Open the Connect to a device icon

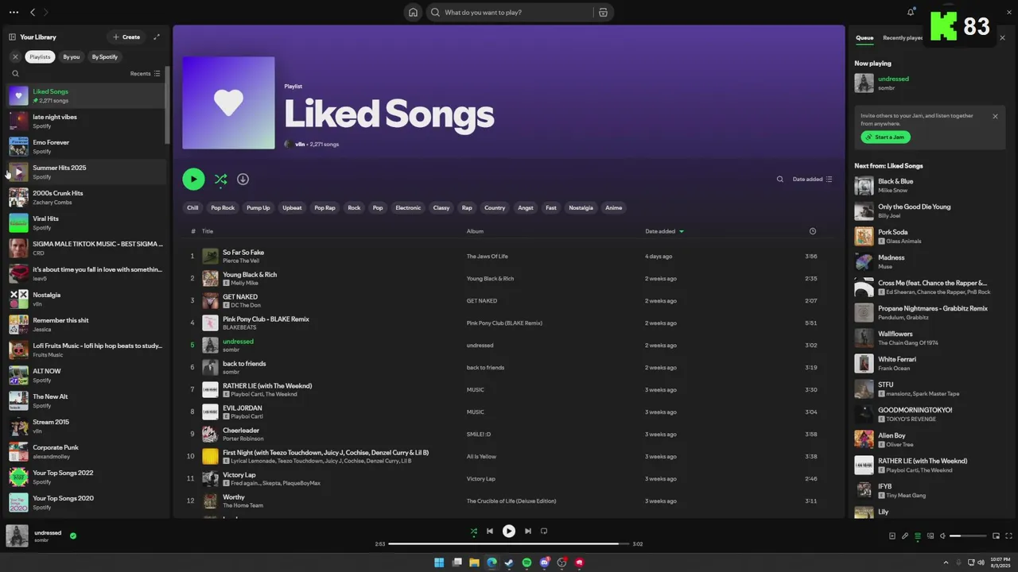(931, 536)
